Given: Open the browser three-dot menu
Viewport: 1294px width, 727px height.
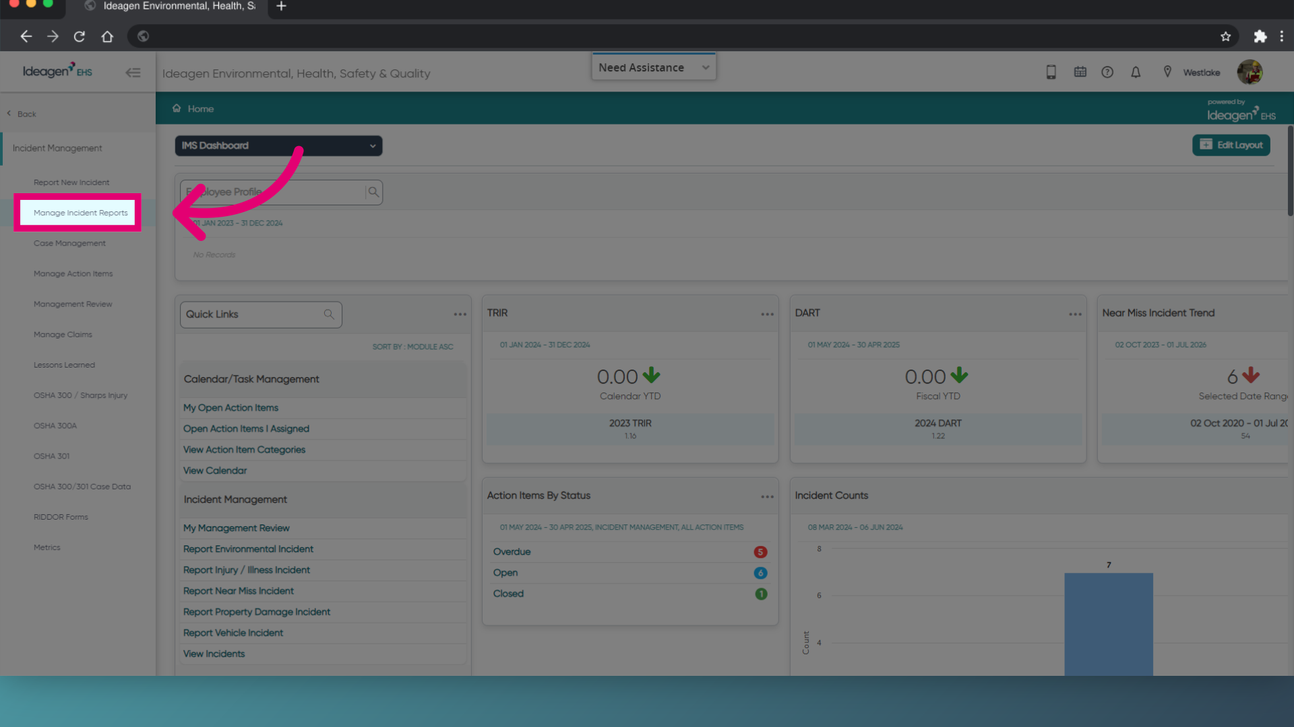Looking at the screenshot, I should pos(1282,36).
